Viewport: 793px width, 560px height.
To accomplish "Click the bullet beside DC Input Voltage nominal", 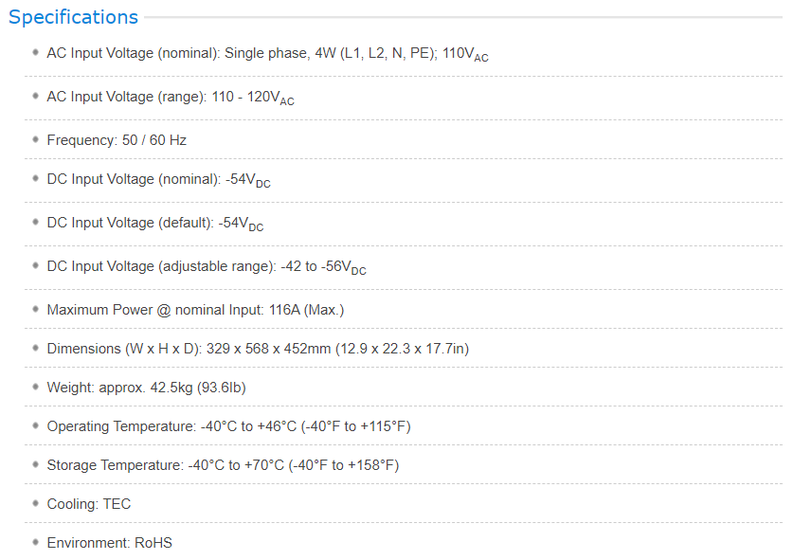I will pos(35,178).
